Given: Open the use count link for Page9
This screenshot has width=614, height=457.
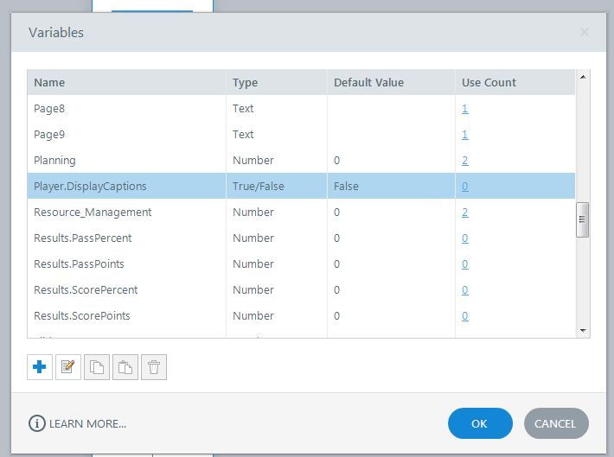Looking at the screenshot, I should click(464, 134).
